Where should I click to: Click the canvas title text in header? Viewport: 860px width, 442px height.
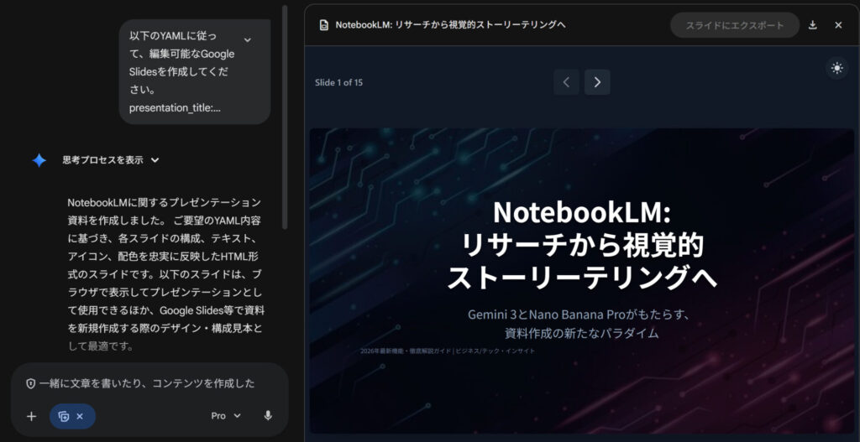pos(450,25)
